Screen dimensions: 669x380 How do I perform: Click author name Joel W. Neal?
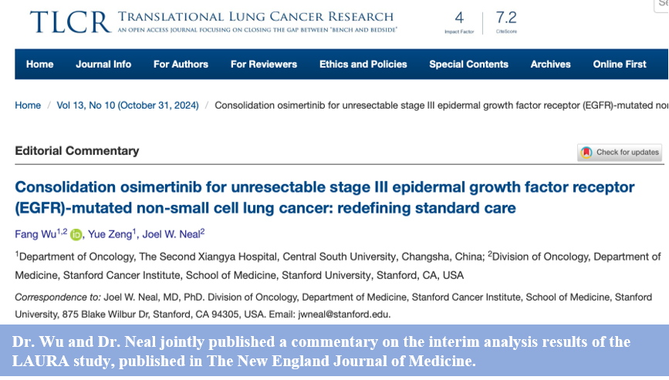[171, 234]
